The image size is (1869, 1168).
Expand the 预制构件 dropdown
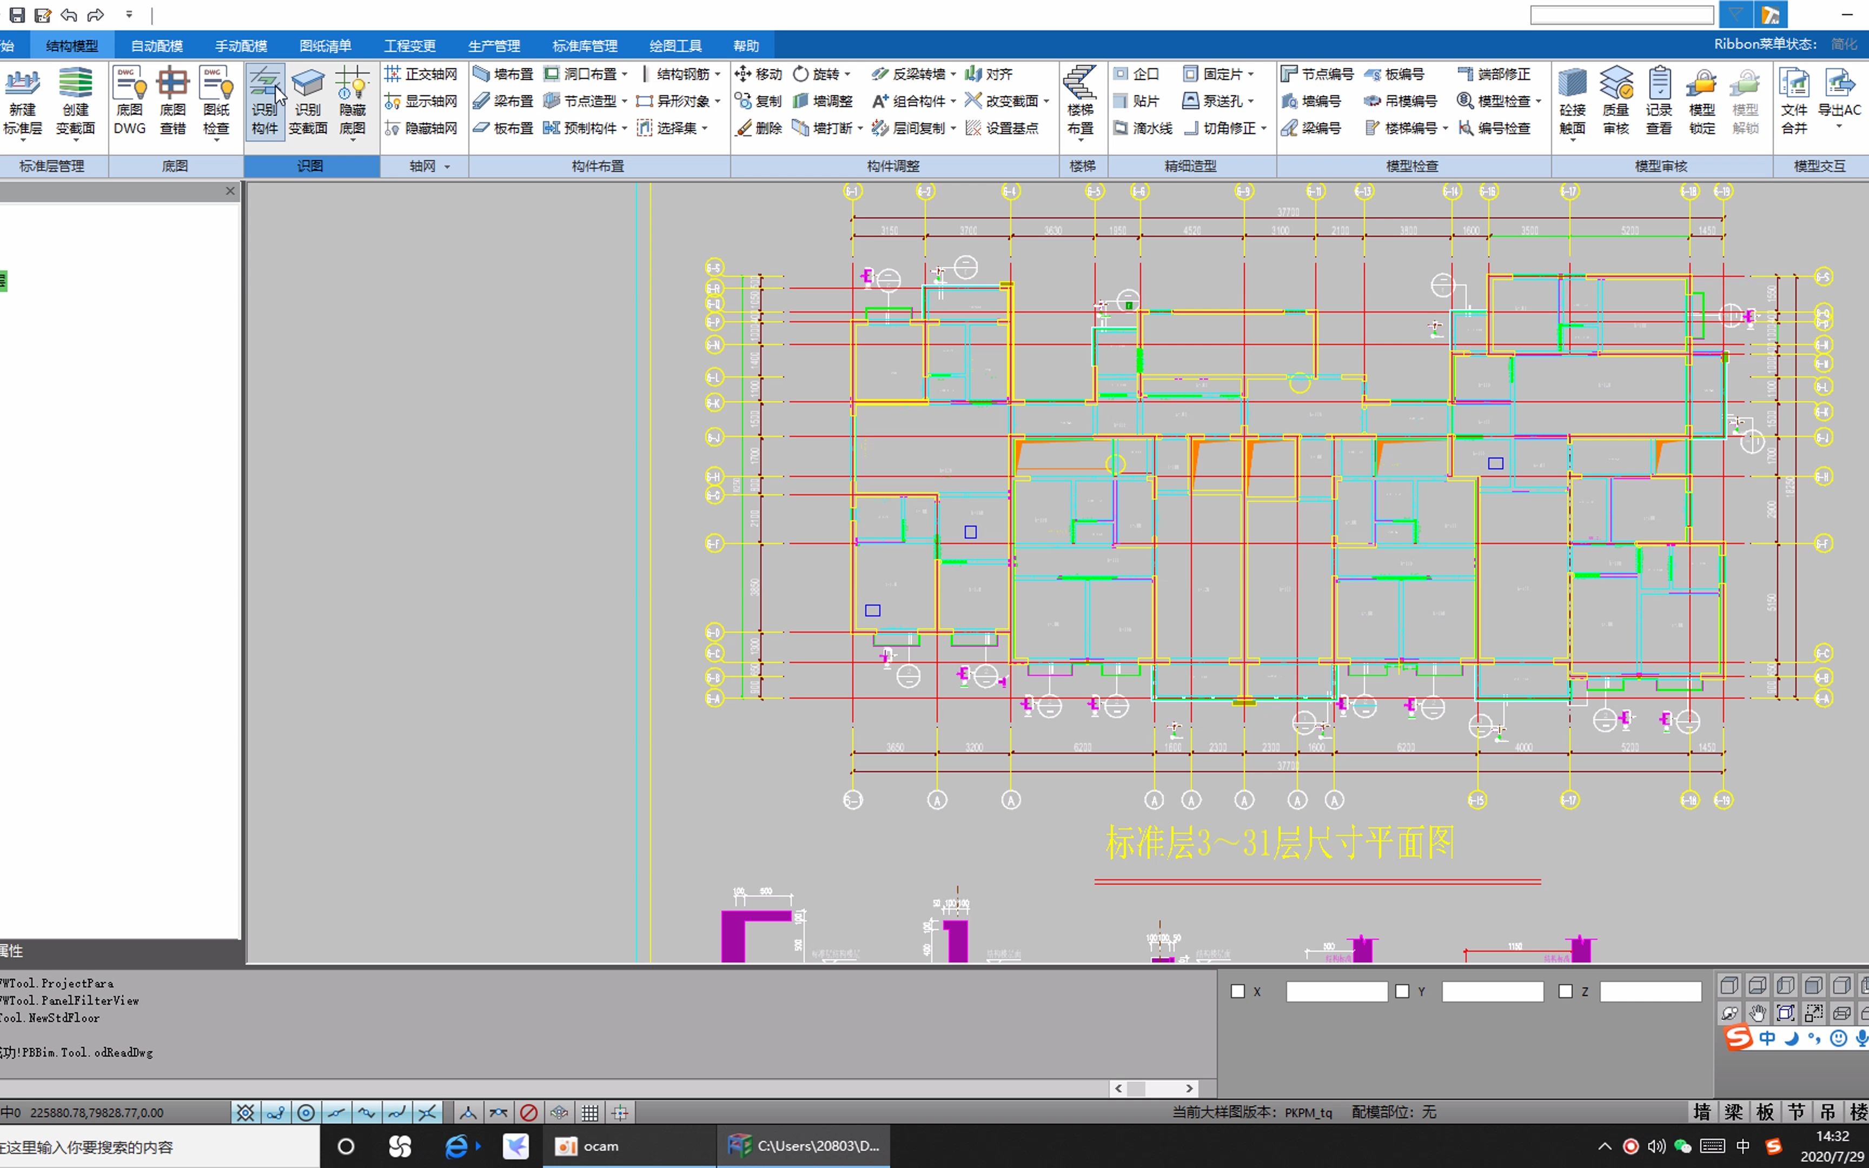(x=625, y=128)
